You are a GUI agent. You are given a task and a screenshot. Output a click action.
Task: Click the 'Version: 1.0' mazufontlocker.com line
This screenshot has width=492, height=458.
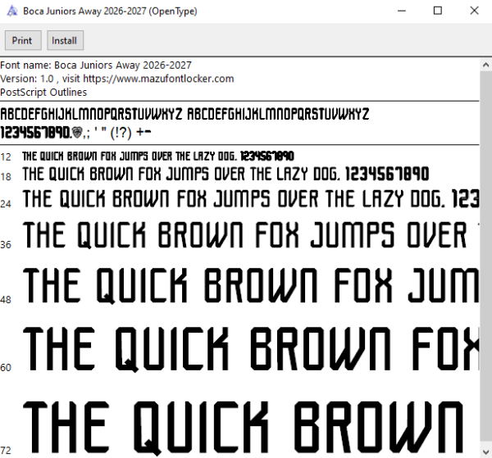click(x=117, y=79)
